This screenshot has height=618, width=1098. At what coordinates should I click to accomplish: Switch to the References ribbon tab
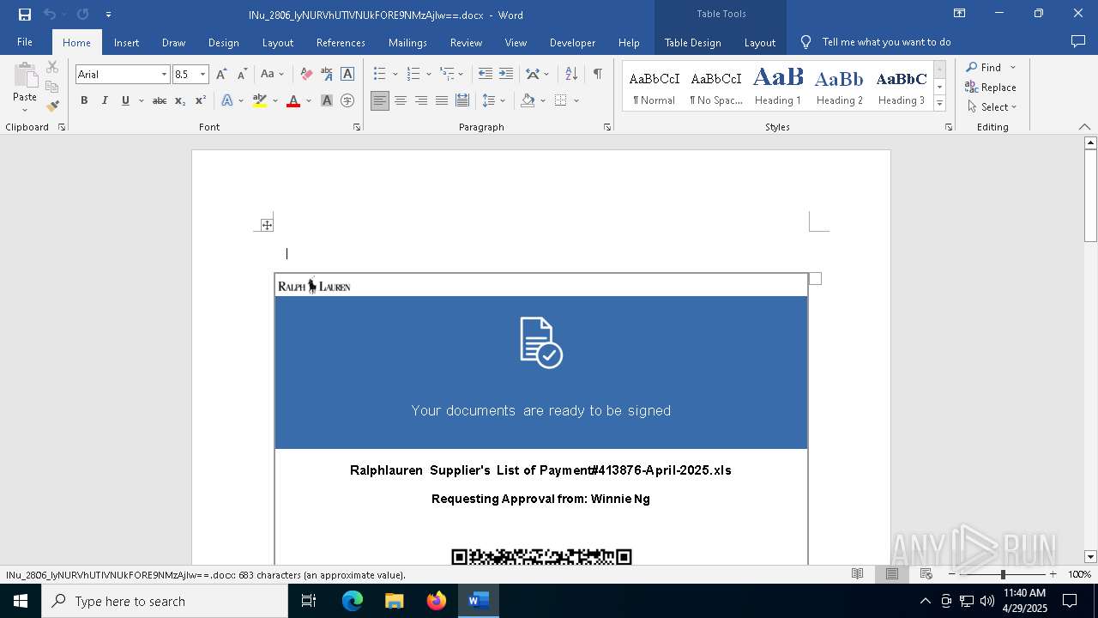pyautogui.click(x=341, y=42)
